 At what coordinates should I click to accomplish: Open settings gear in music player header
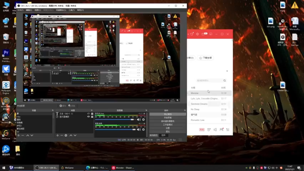pos(197,34)
